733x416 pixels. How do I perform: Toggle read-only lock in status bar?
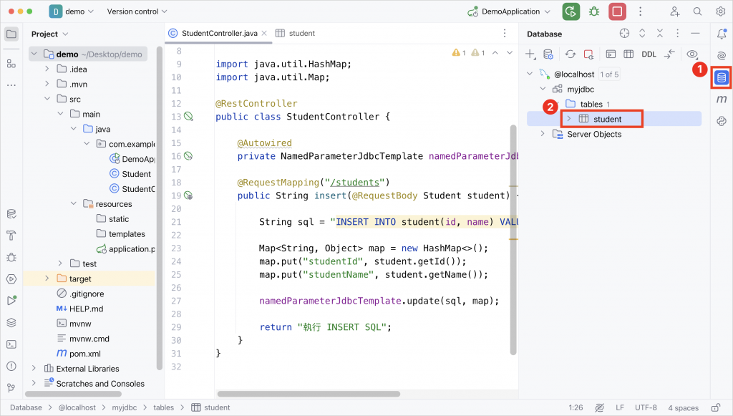tap(715, 407)
